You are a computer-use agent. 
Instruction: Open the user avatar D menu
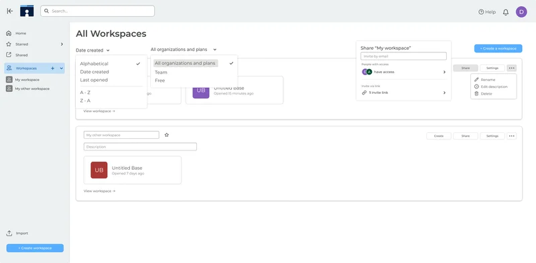click(521, 11)
